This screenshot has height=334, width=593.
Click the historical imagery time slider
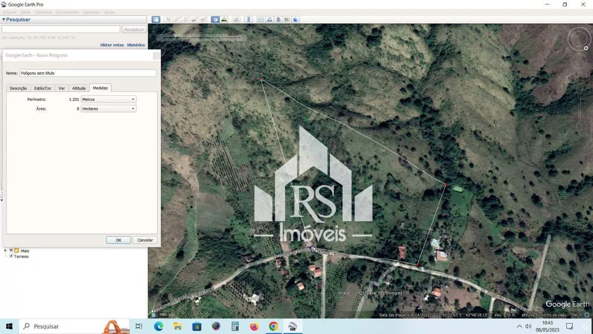pyautogui.click(x=201, y=37)
